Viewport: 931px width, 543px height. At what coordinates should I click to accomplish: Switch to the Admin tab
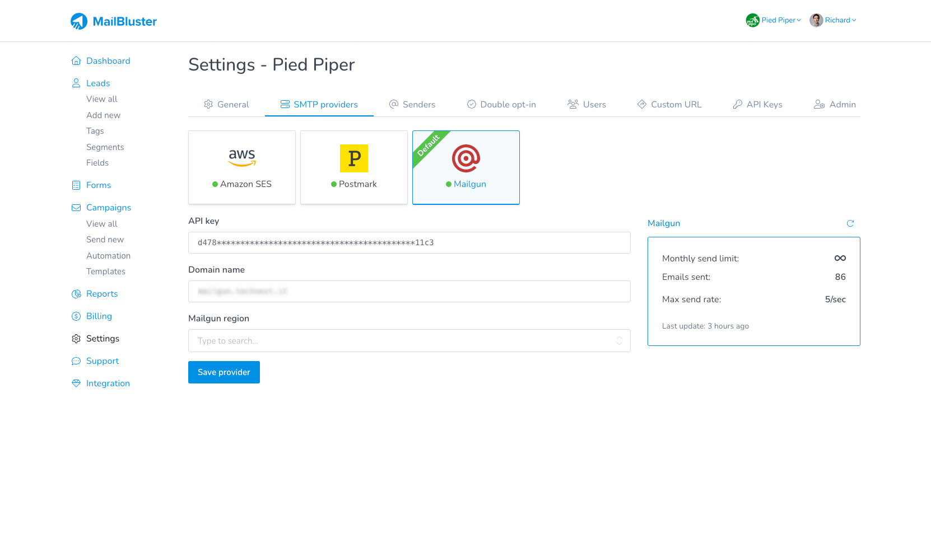pos(835,104)
